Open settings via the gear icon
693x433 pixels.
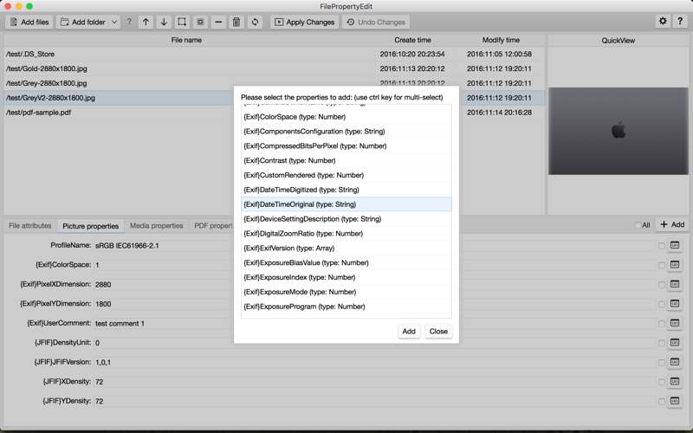tap(663, 21)
